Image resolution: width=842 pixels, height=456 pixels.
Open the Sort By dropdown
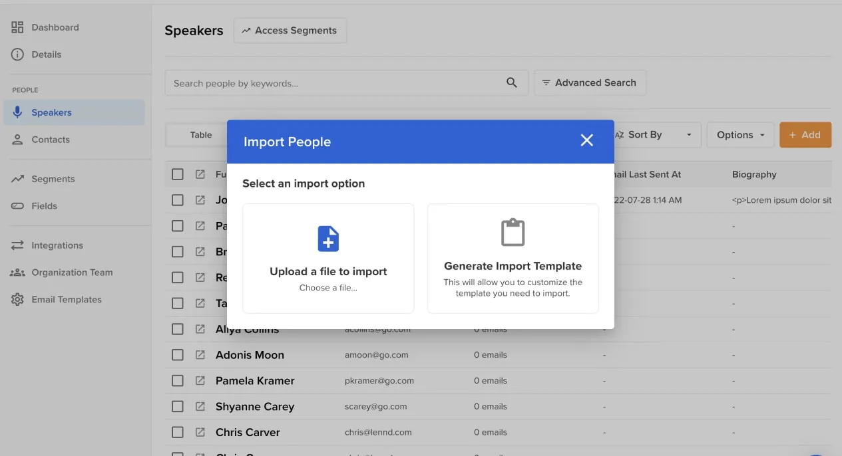point(656,135)
